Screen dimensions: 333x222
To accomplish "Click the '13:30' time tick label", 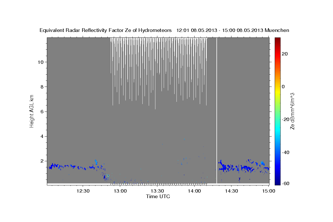I will 157,191.
